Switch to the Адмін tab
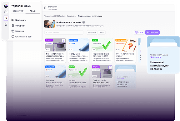Viewport: 180px width, 121px height. tap(32, 11)
